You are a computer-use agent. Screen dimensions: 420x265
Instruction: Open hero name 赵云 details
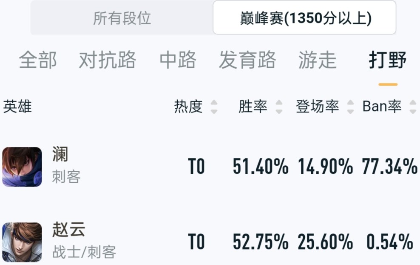[68, 229]
